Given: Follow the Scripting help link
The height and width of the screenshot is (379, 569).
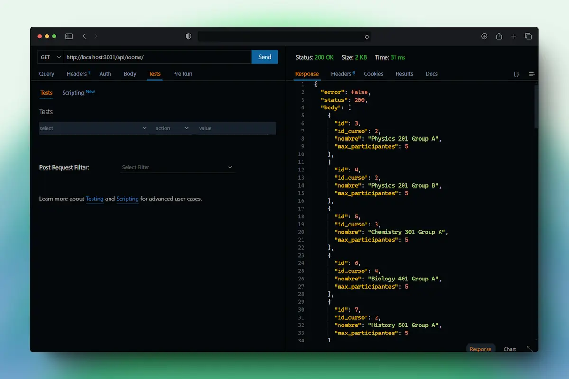Looking at the screenshot, I should (128, 199).
